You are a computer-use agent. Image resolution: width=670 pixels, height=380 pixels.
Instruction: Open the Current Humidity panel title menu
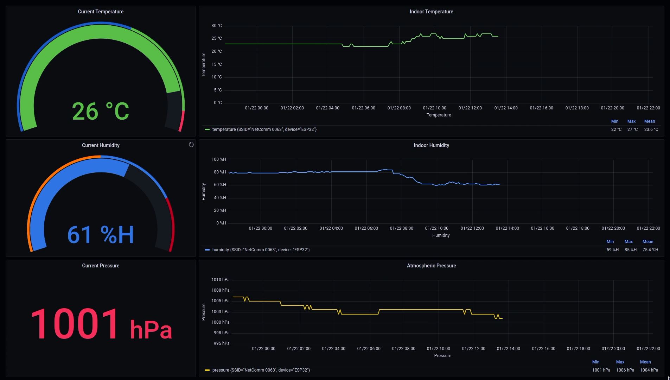pos(101,145)
